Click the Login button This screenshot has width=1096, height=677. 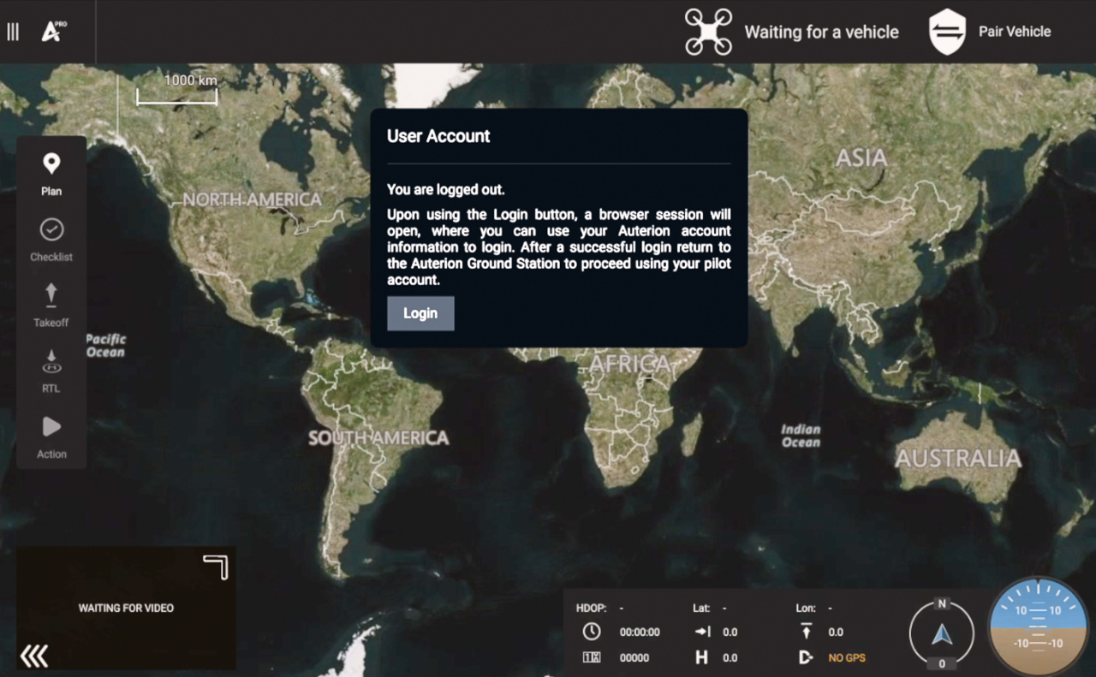(x=420, y=313)
